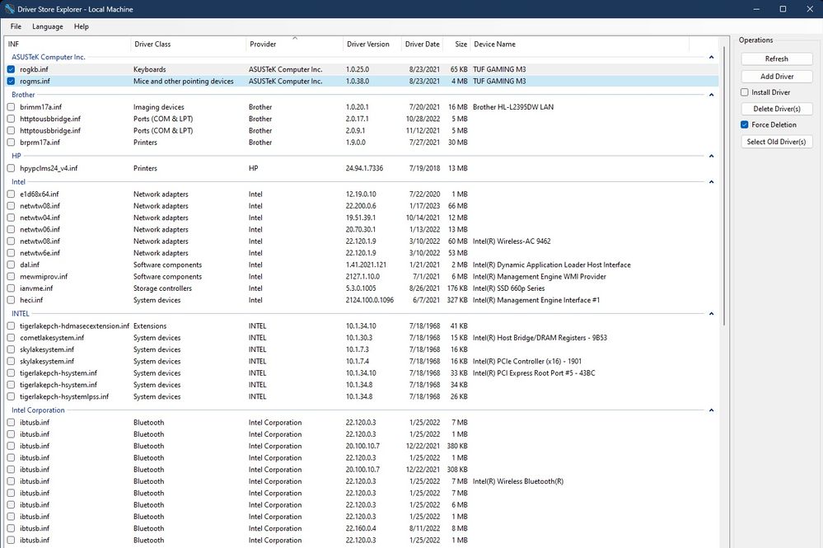Click the netwtw06.inf file name
The image size is (823, 548).
40,229
